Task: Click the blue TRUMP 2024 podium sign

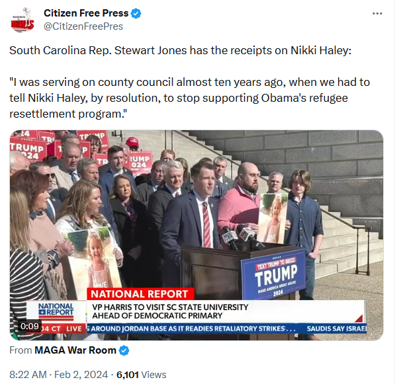Action: click(x=275, y=275)
